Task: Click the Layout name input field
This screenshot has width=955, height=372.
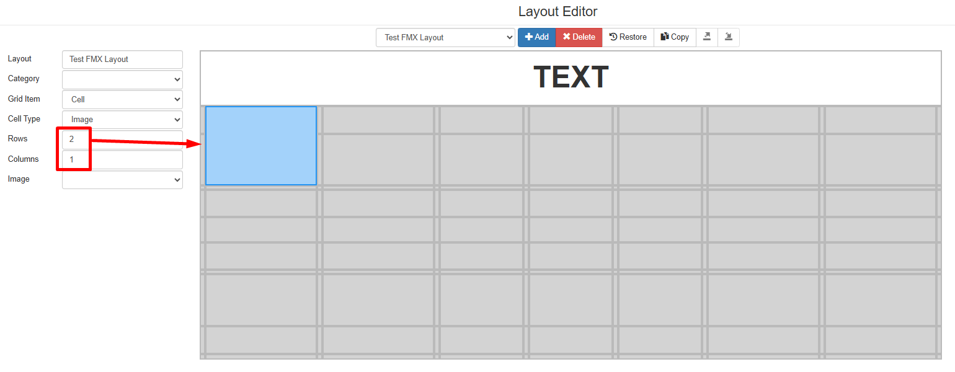Action: click(122, 60)
